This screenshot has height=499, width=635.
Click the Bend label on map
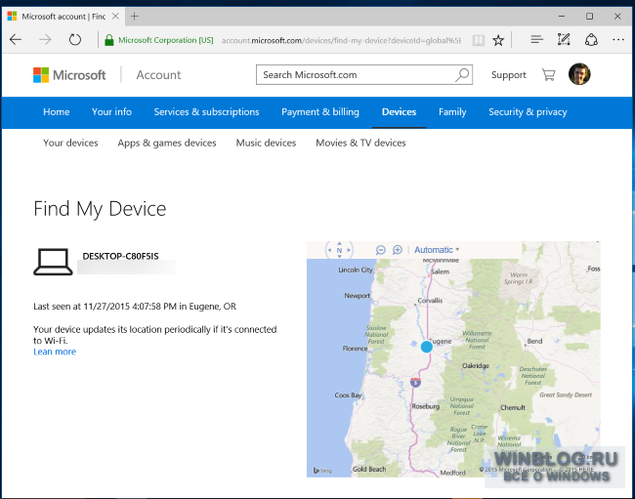tap(534, 341)
